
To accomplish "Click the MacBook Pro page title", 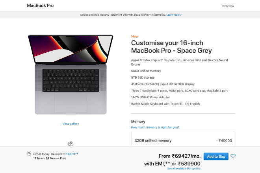I will click(41, 6).
